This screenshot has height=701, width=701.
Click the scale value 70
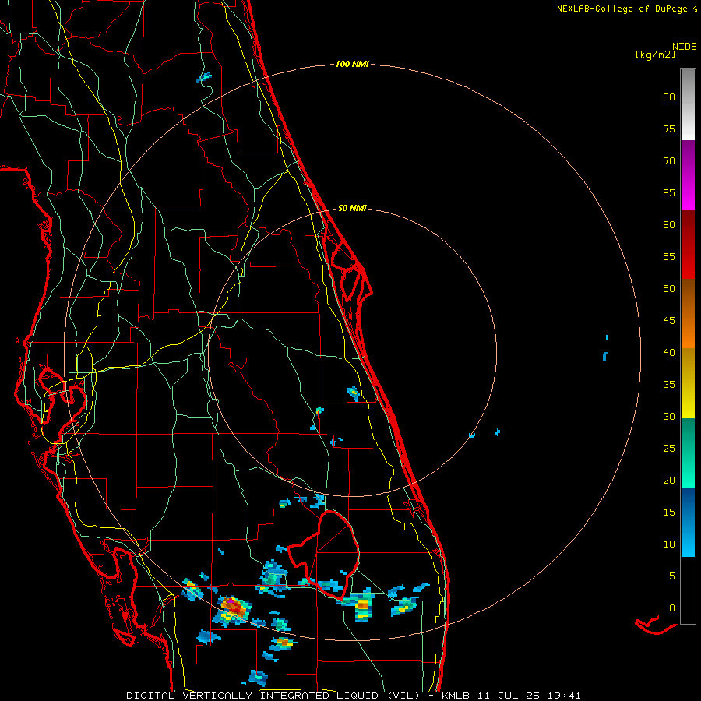tap(669, 161)
